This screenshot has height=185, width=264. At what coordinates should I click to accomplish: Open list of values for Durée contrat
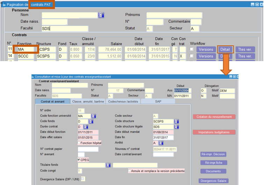pyautogui.click(x=86, y=127)
